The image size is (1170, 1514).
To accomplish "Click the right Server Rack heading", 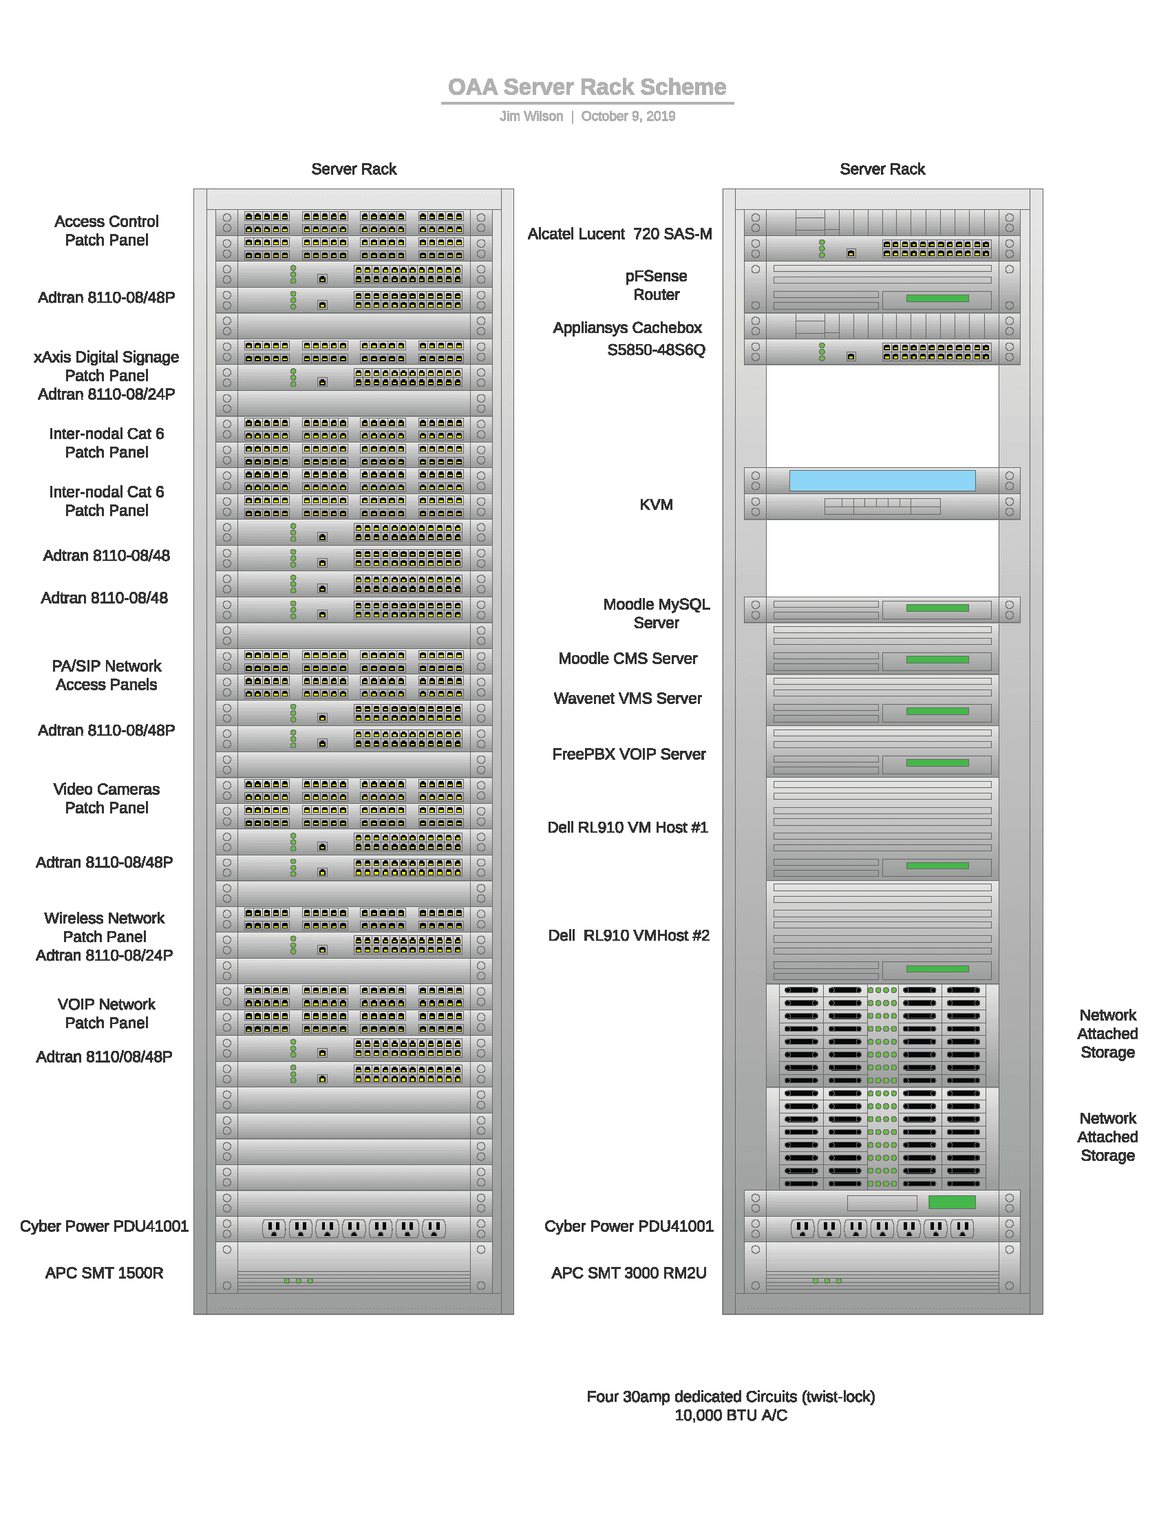I will point(882,169).
